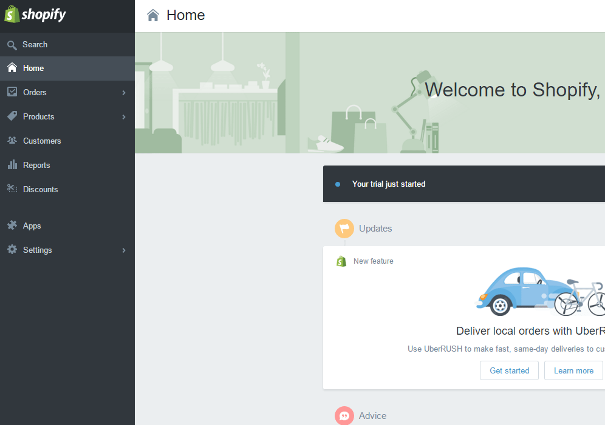Click the orange Updates flag icon
The image size is (605, 425).
tap(344, 229)
